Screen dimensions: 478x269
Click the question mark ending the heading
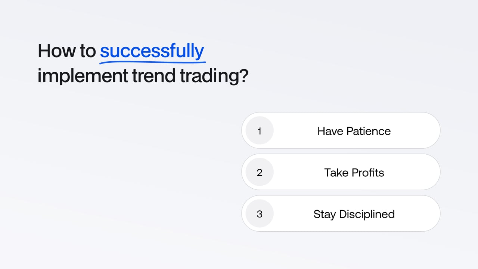244,76
